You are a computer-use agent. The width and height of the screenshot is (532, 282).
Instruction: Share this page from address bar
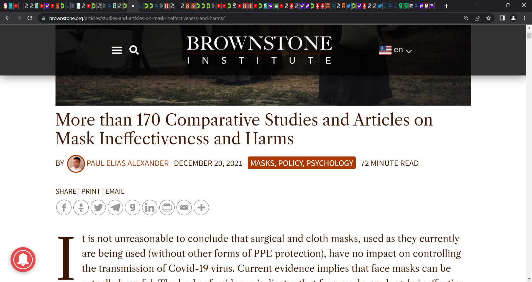477,18
